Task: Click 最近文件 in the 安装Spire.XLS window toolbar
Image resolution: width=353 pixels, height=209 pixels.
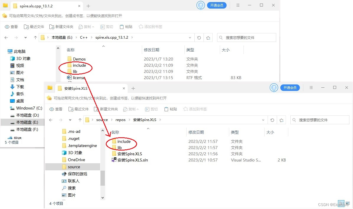Action: [79, 109]
